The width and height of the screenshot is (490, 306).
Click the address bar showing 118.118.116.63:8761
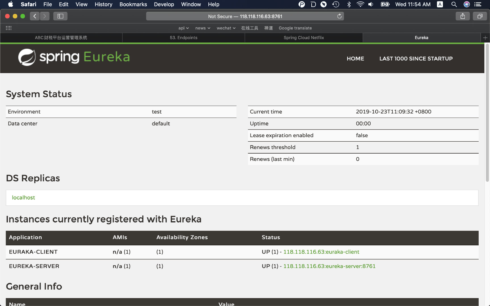pos(245,16)
